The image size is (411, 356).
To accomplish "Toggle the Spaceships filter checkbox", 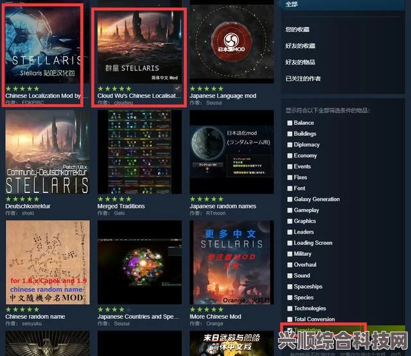I will pyautogui.click(x=290, y=287).
